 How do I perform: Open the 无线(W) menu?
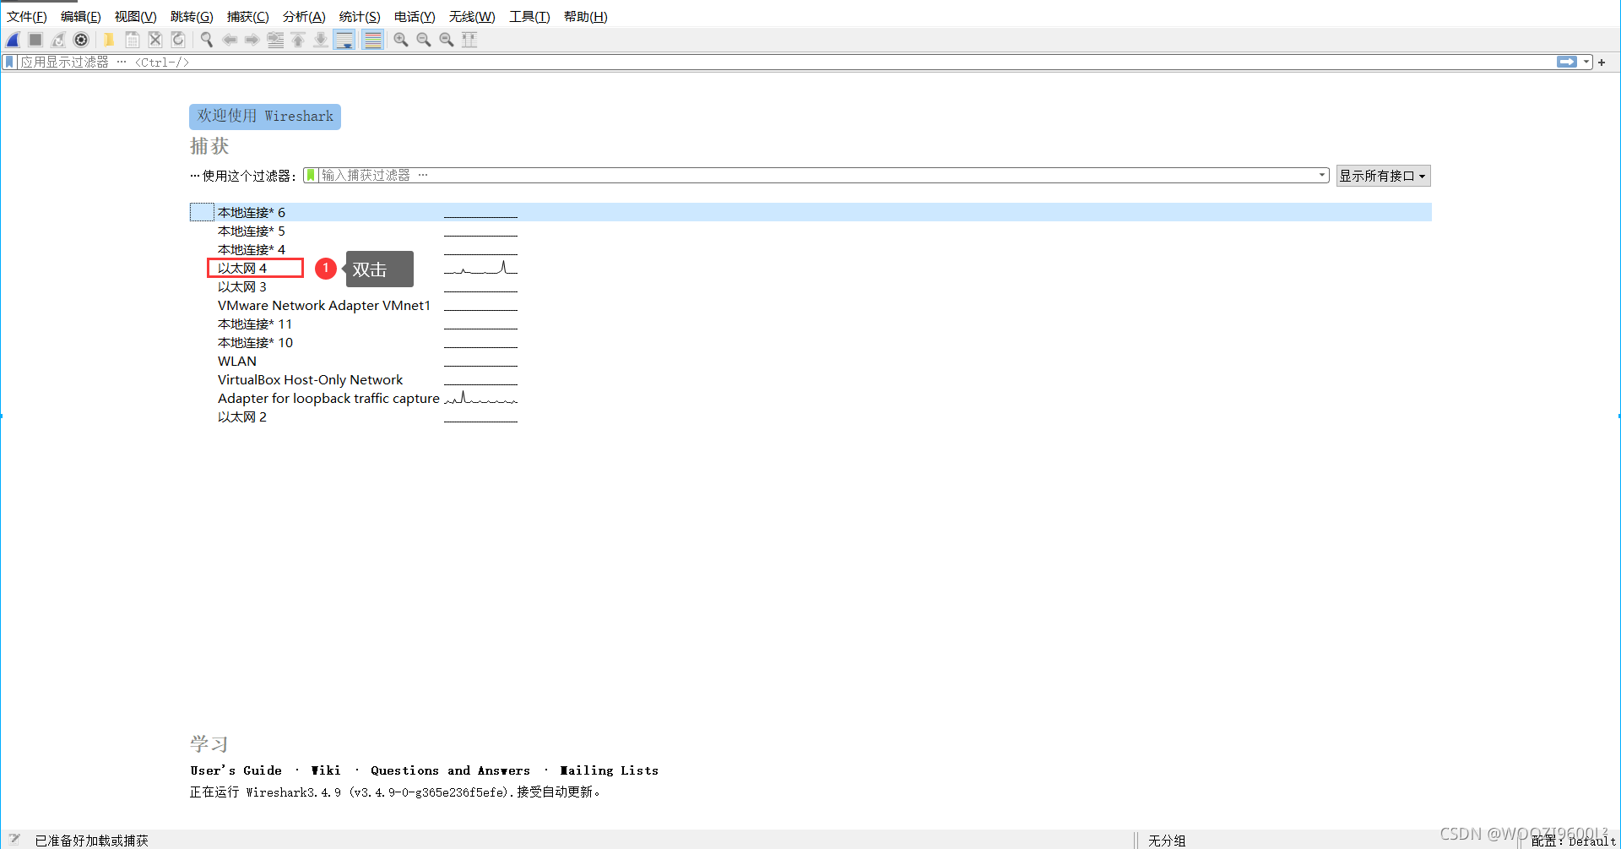click(472, 17)
